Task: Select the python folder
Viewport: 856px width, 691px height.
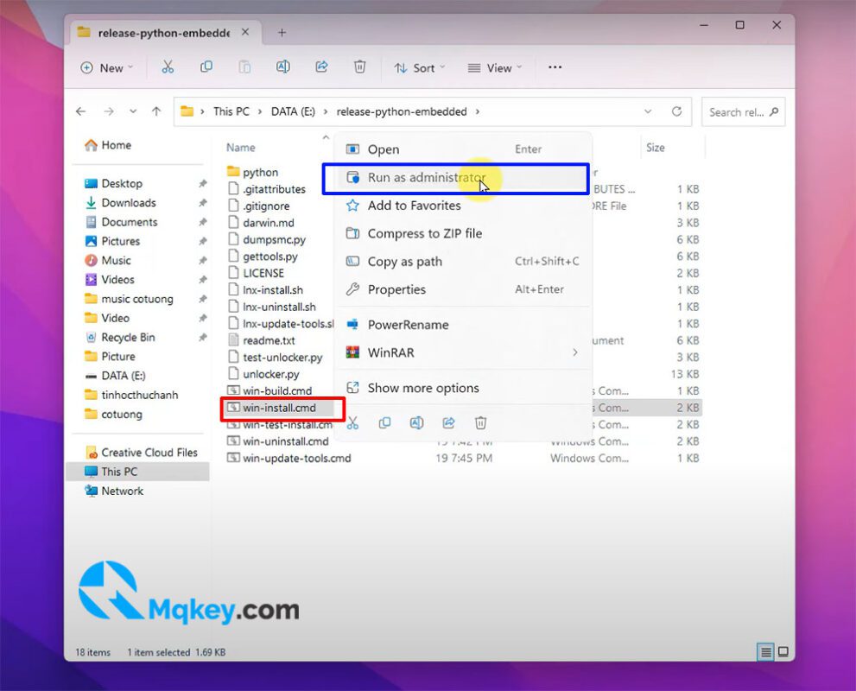Action: click(253, 172)
